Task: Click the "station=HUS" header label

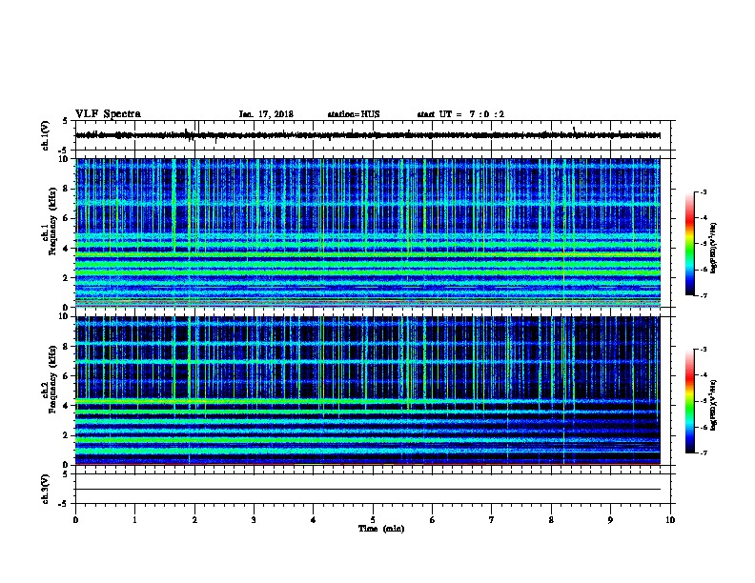Action: 354,114
